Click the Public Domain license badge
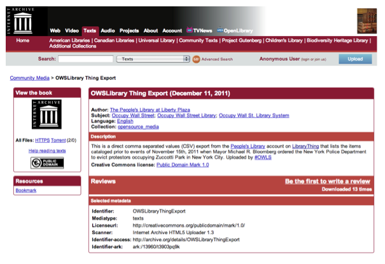 click(x=47, y=163)
